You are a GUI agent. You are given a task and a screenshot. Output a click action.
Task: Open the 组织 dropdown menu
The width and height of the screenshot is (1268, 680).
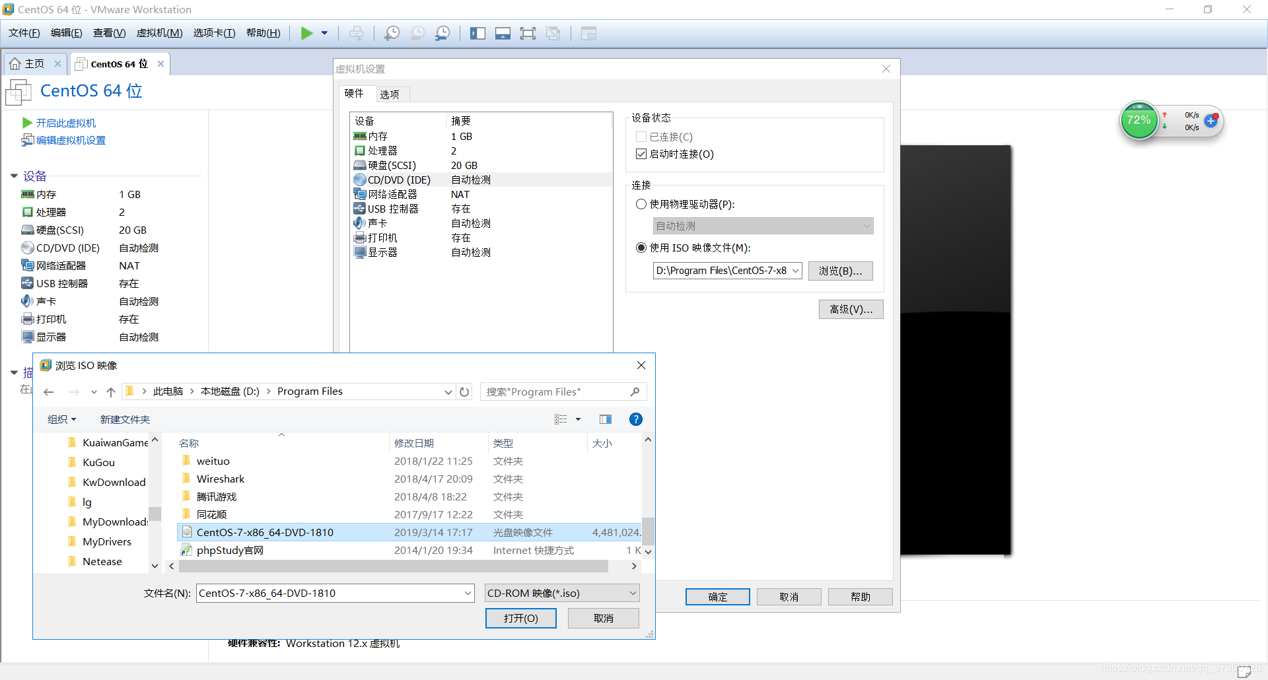[x=61, y=419]
